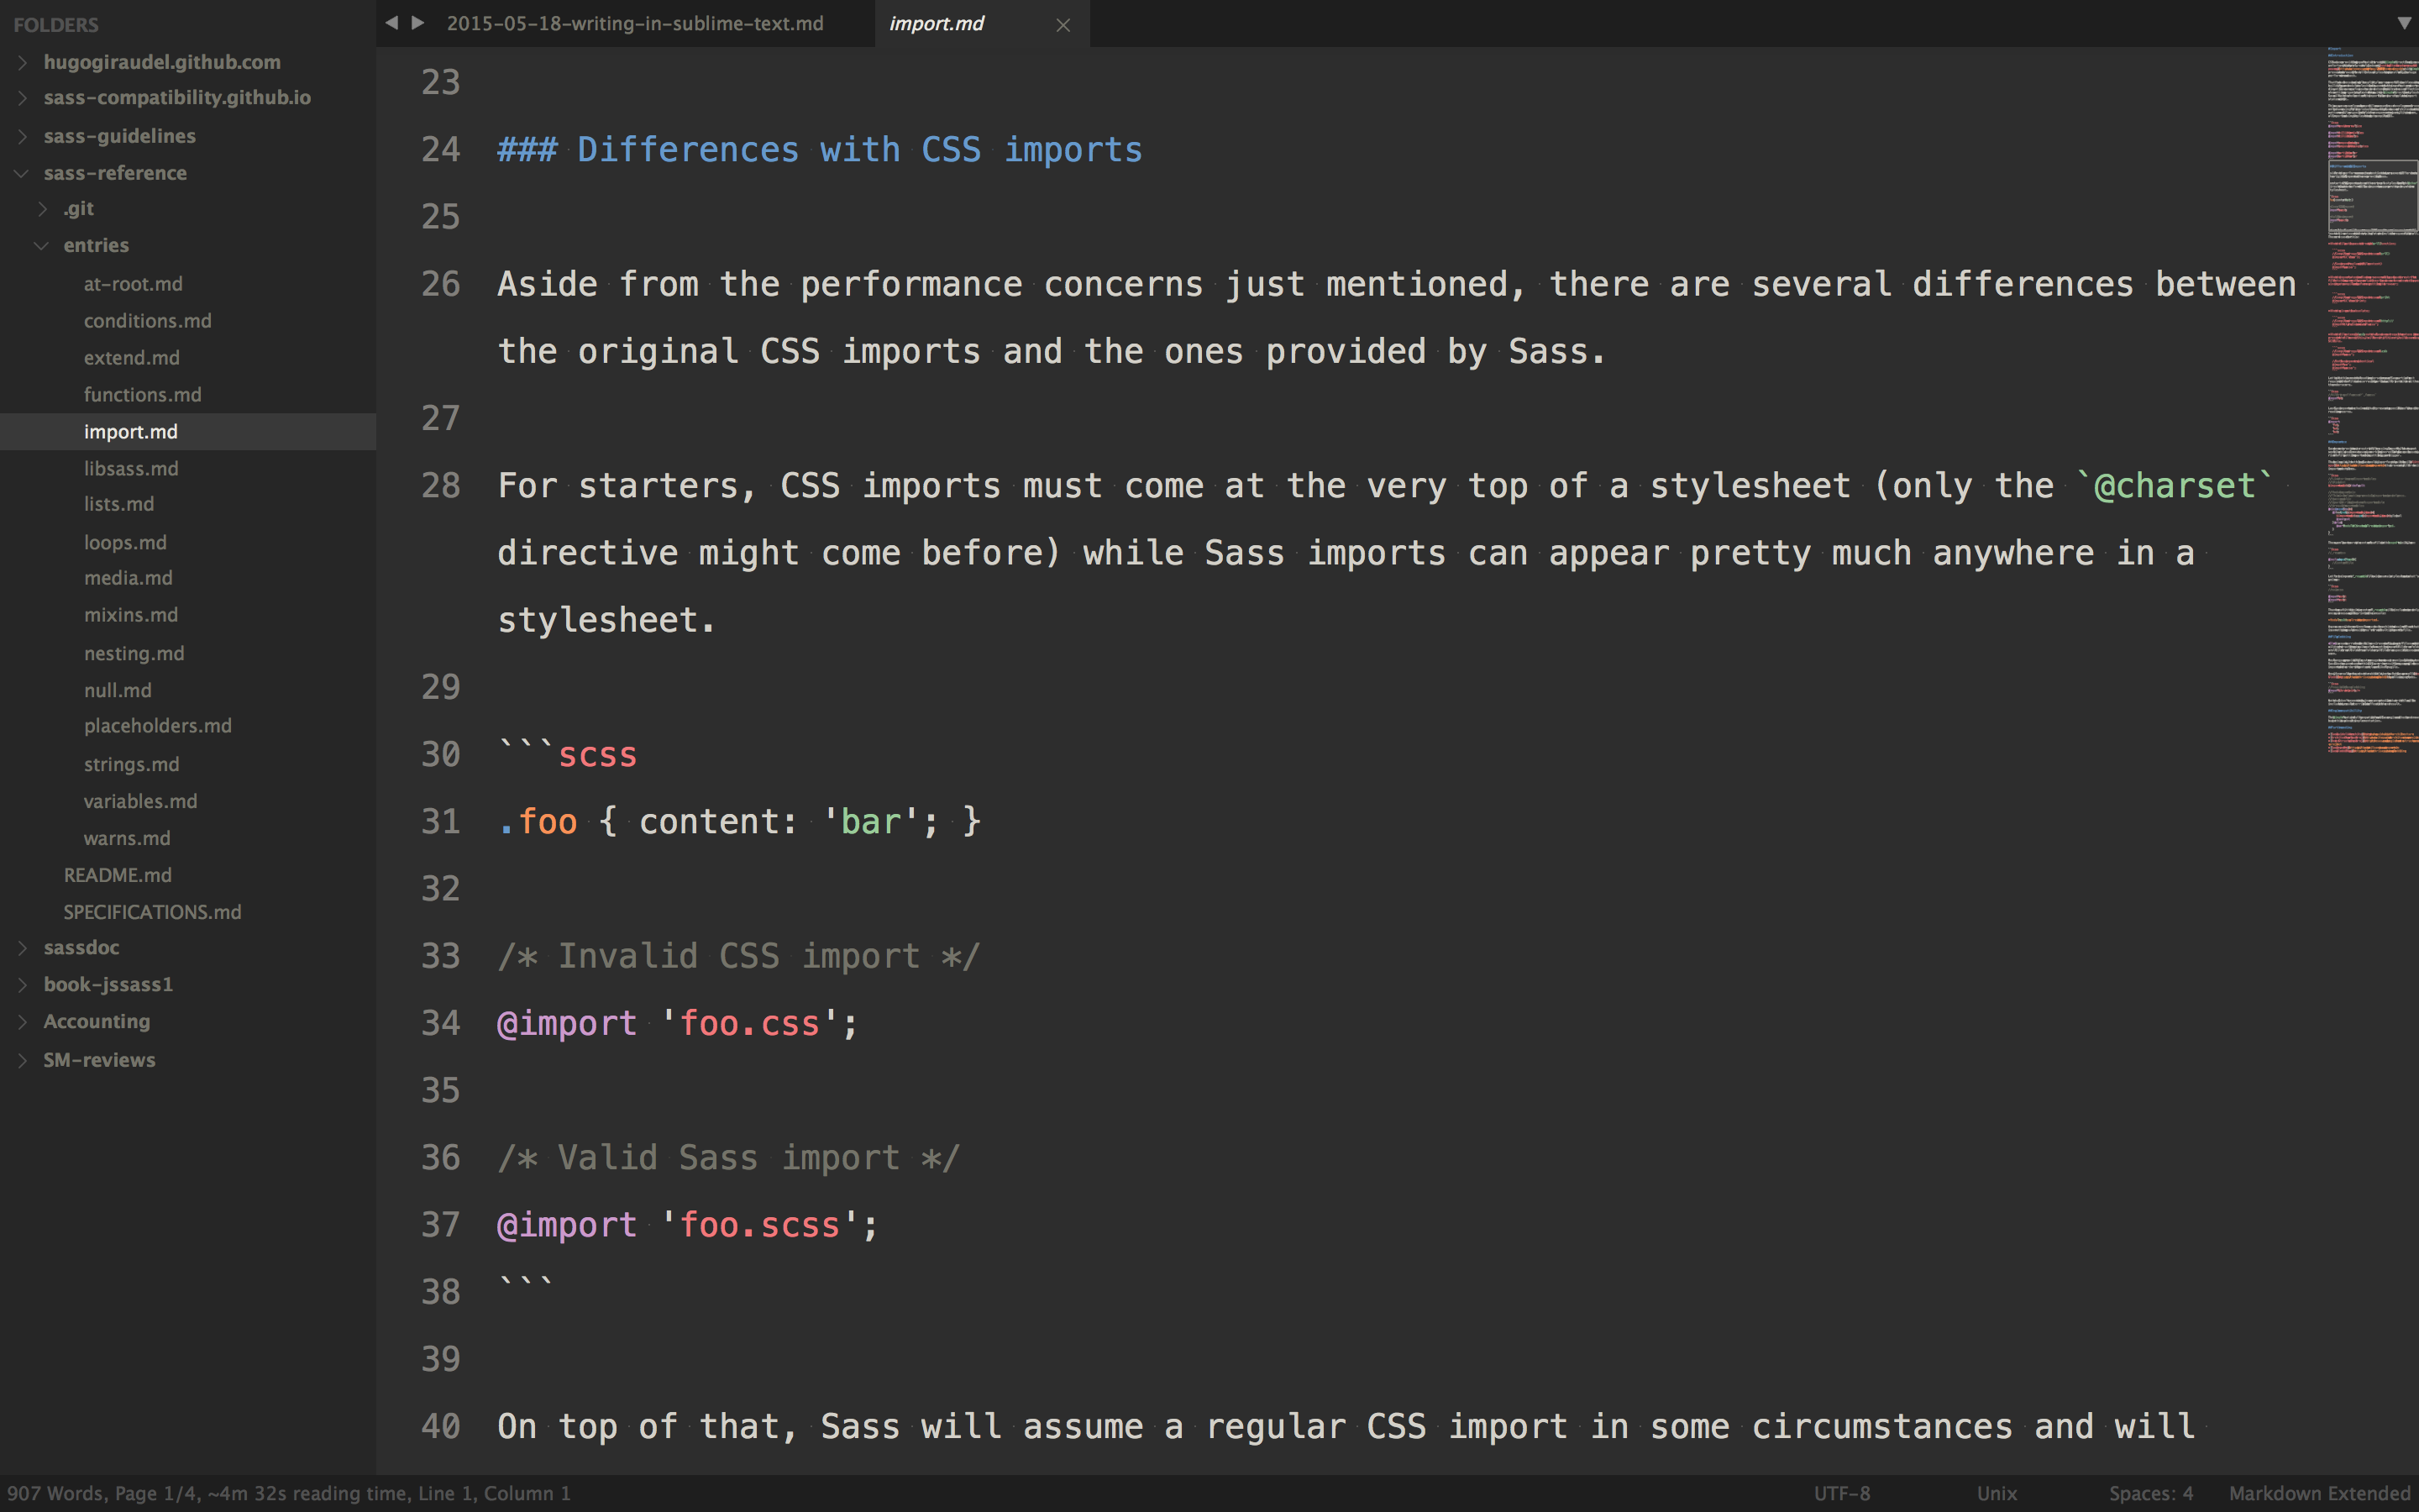Click the tab-history back arrow
2419x1512 pixels.
(x=392, y=23)
